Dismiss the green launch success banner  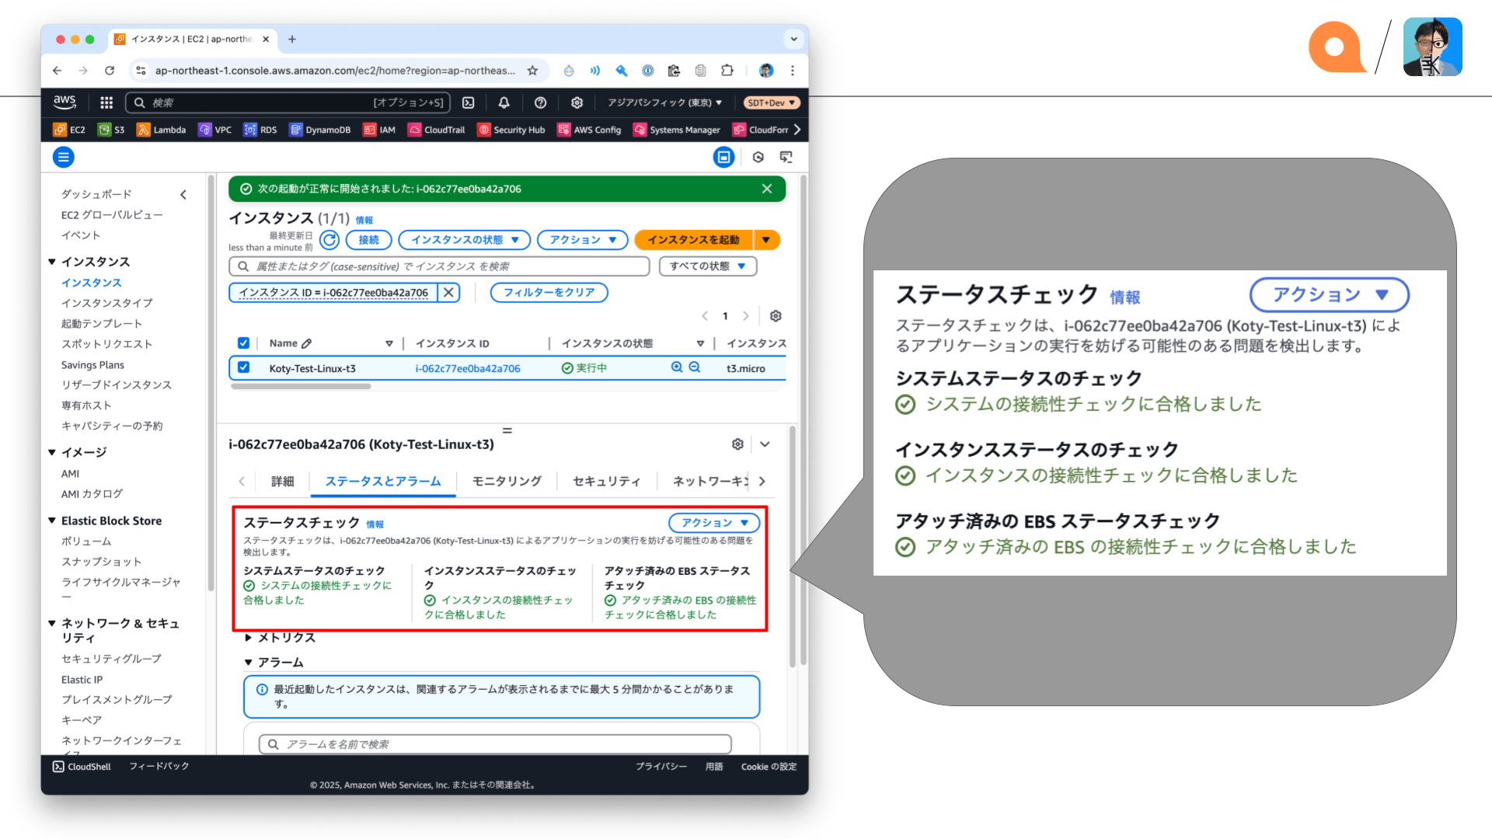pyautogui.click(x=767, y=189)
